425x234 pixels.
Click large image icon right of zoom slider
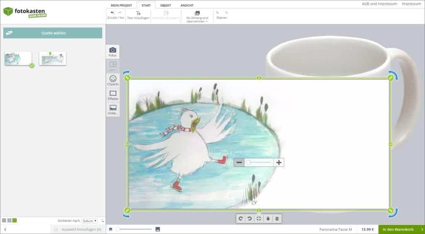point(158,229)
